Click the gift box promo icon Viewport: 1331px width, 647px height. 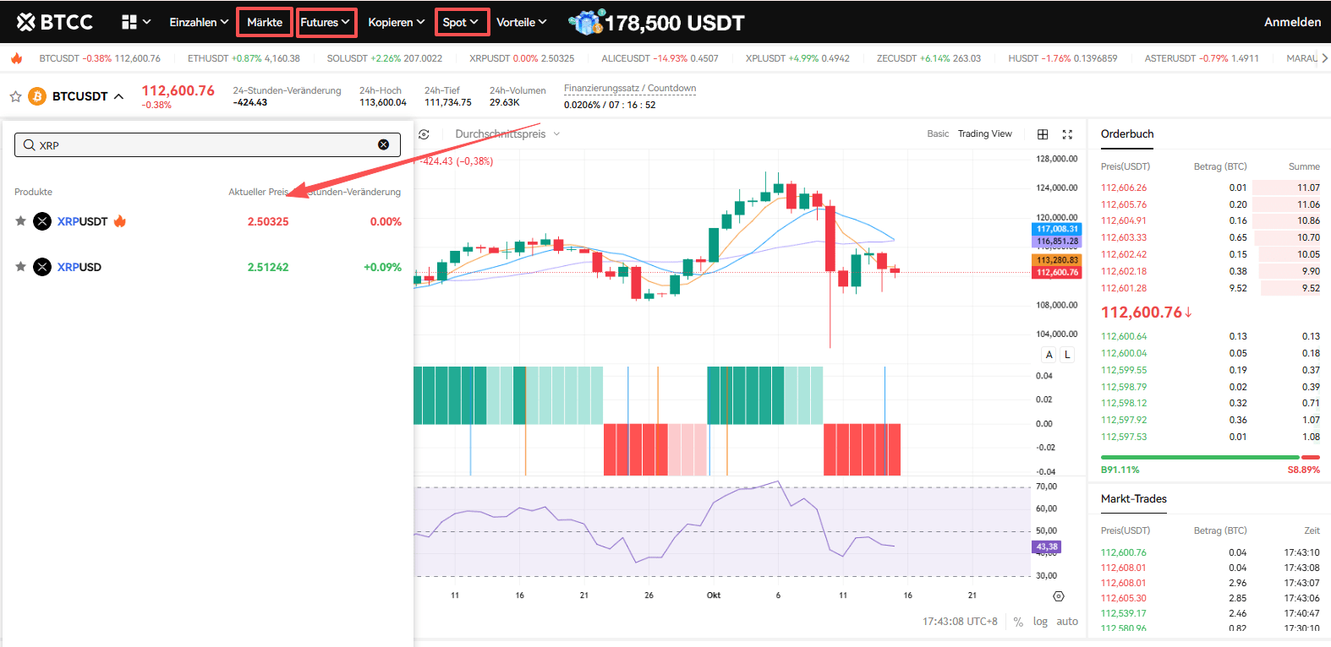pos(585,22)
